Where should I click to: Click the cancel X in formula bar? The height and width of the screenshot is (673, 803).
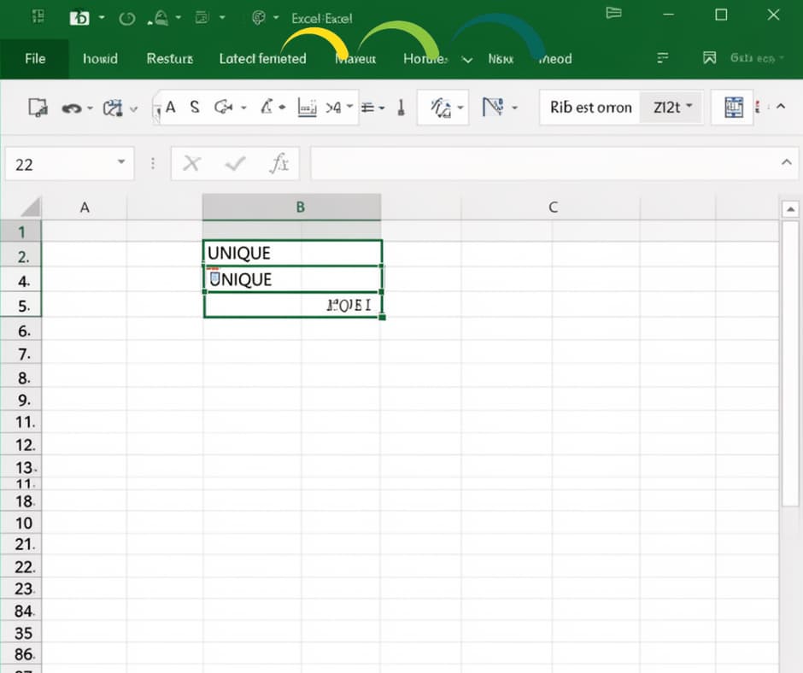coord(191,164)
